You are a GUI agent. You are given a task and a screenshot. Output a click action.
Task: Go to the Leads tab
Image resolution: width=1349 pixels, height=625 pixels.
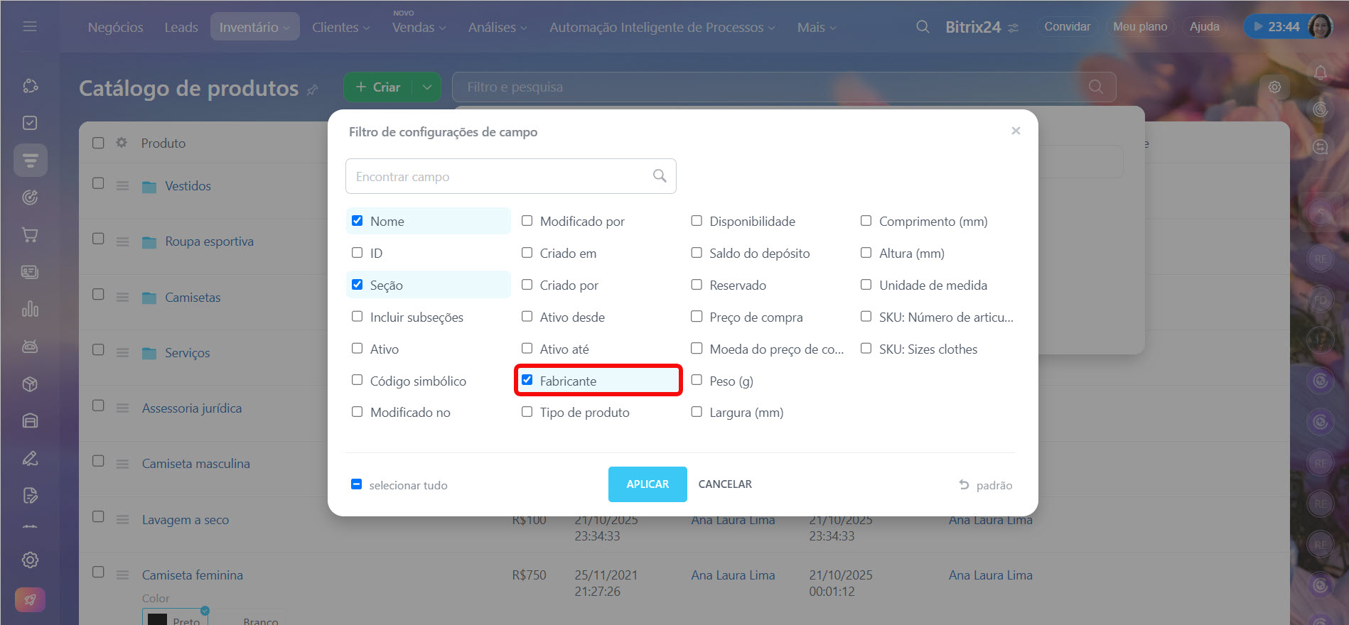pyautogui.click(x=181, y=27)
